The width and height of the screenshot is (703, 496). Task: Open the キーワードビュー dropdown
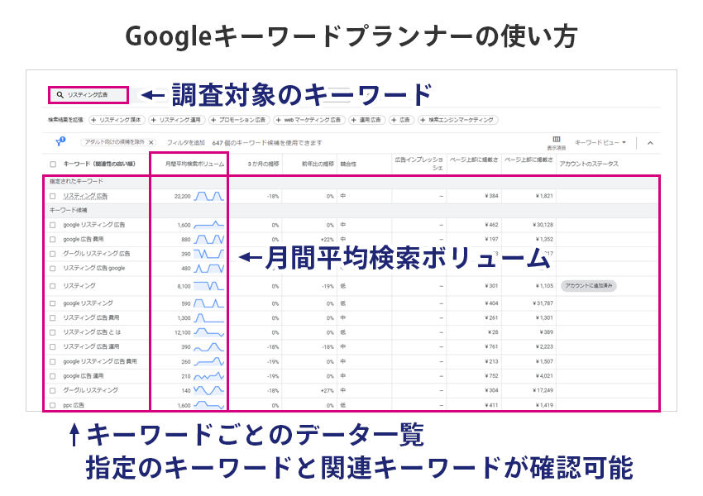[600, 142]
